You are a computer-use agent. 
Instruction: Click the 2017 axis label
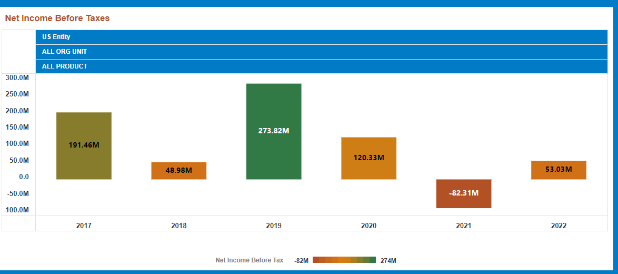tap(84, 226)
